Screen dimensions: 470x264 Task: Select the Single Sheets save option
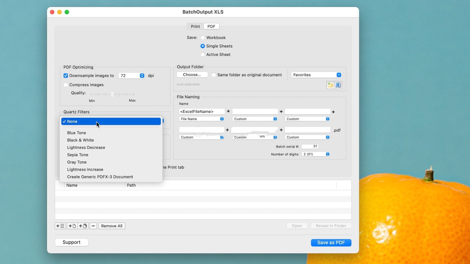coord(203,46)
